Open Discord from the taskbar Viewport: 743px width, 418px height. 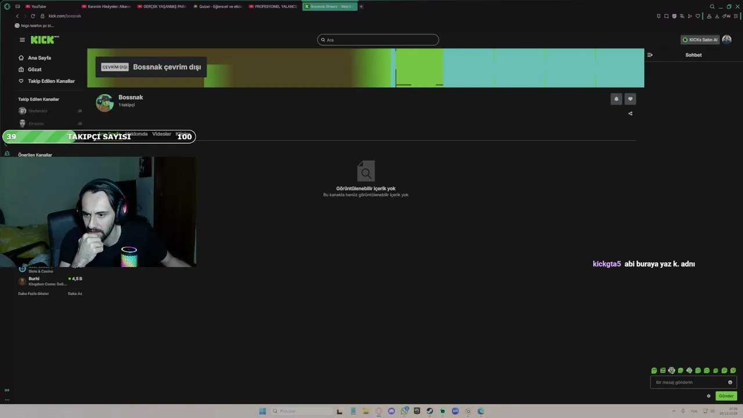pos(391,411)
